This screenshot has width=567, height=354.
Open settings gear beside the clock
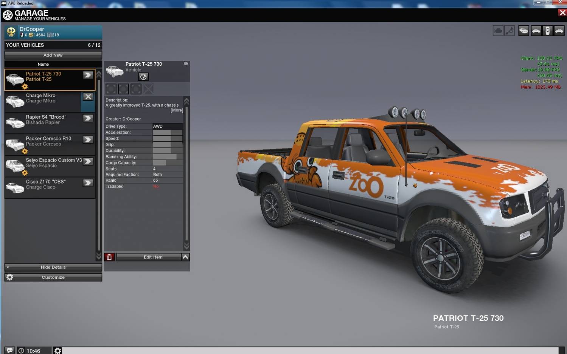(57, 351)
